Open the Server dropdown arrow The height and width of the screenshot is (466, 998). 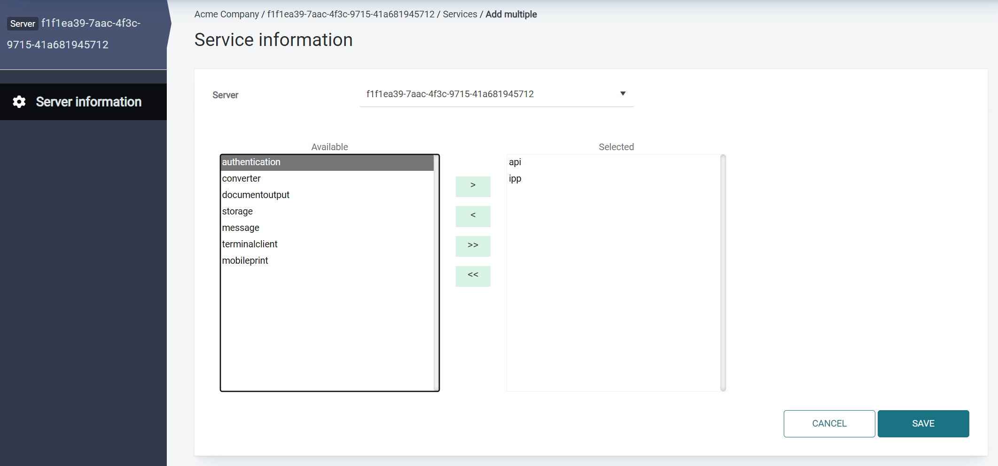[623, 94]
